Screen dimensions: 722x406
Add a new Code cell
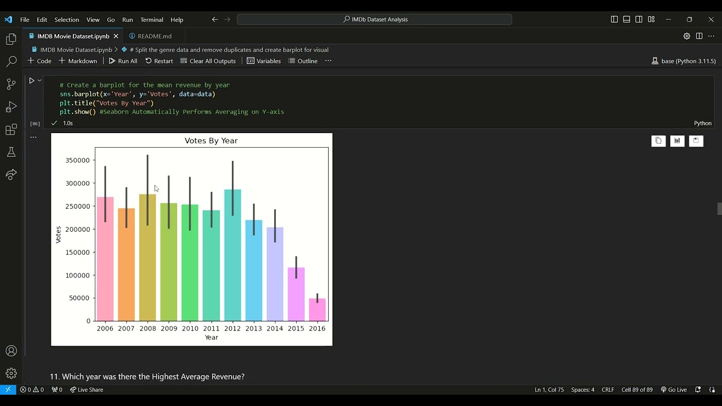(39, 61)
